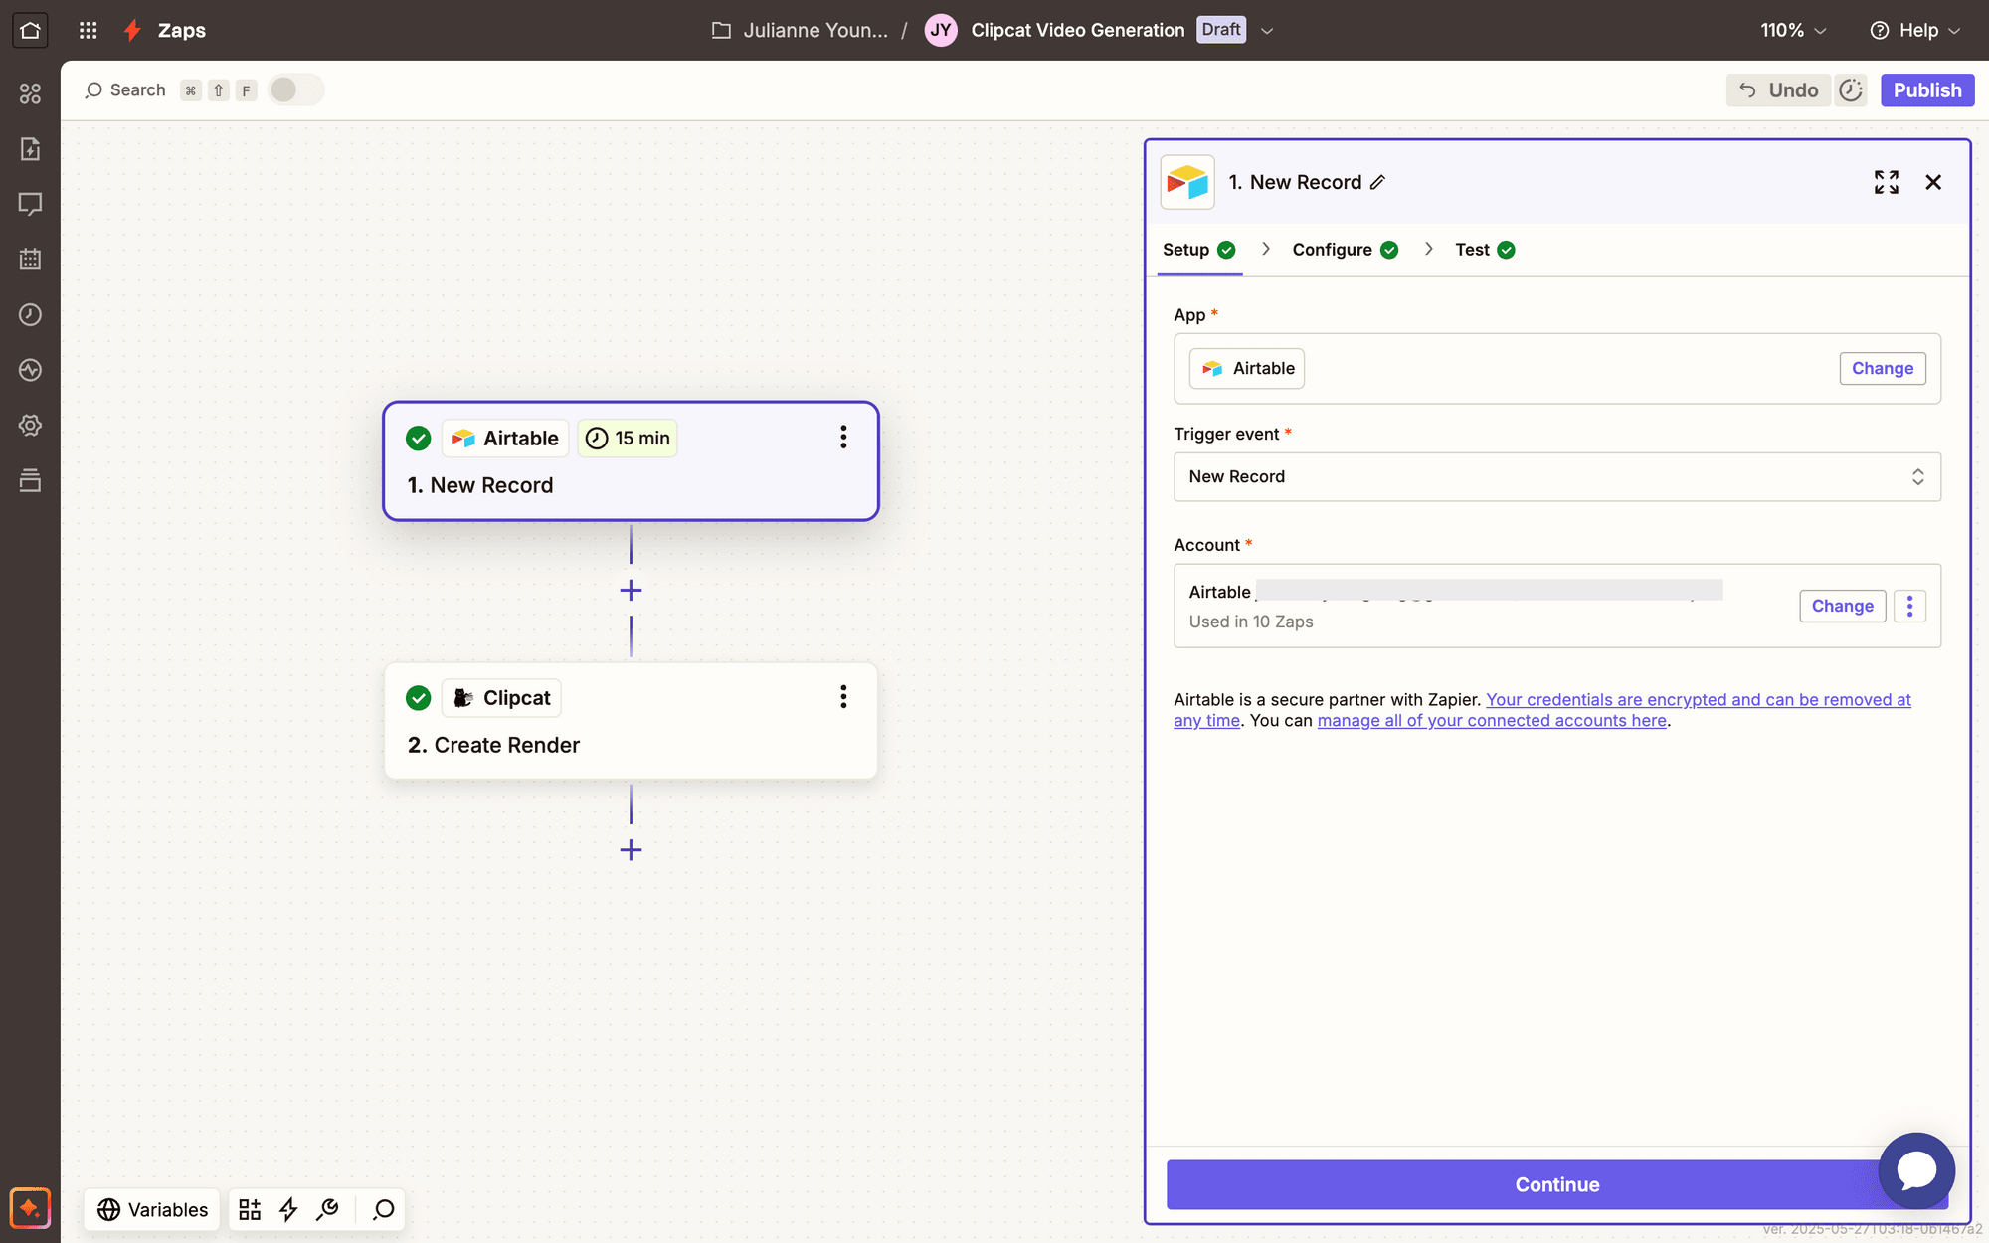Change the Airtable app
Viewport: 1989px width, 1243px height.
[x=1883, y=368]
